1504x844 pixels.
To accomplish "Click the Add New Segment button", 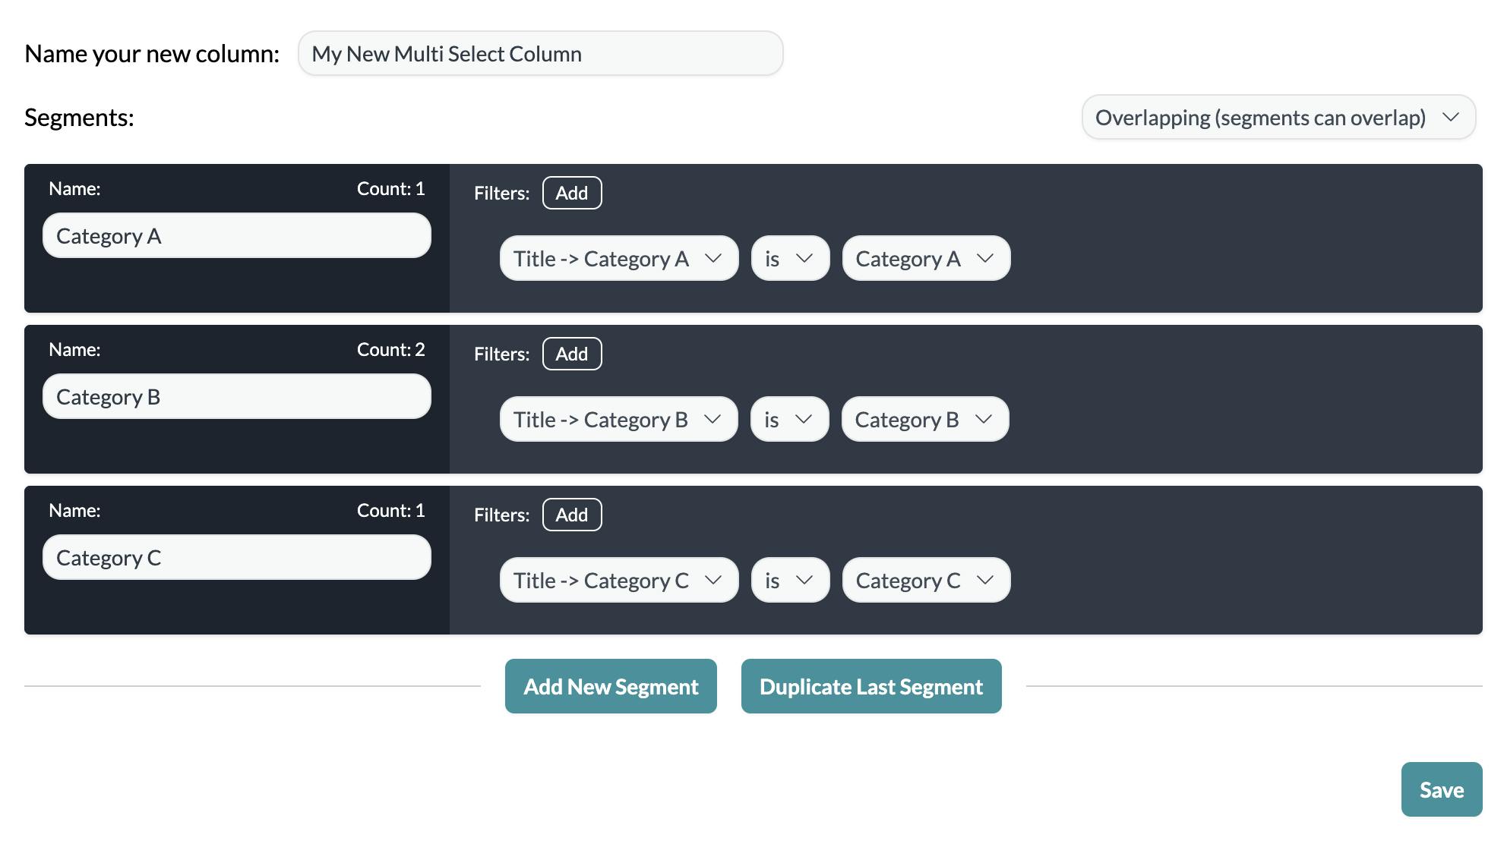I will click(x=610, y=685).
